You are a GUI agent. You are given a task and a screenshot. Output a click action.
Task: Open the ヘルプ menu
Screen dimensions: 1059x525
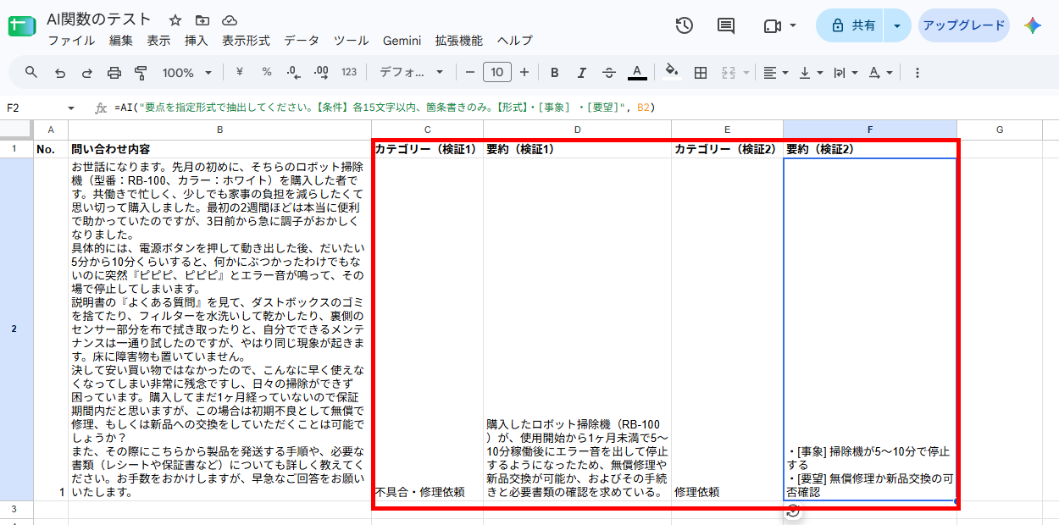point(514,41)
